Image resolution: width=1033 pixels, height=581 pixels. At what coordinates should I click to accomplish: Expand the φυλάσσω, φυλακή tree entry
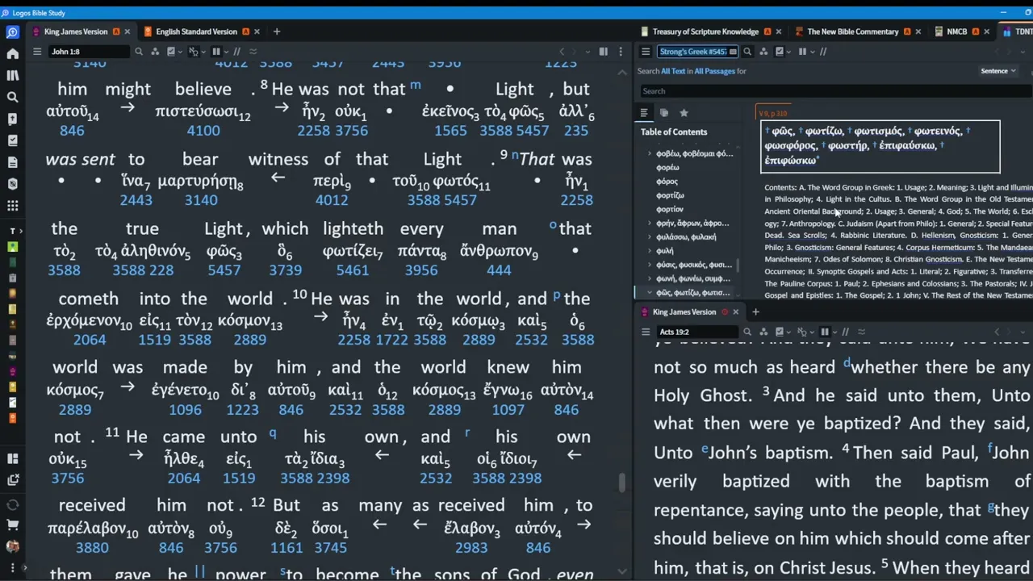pyautogui.click(x=650, y=236)
